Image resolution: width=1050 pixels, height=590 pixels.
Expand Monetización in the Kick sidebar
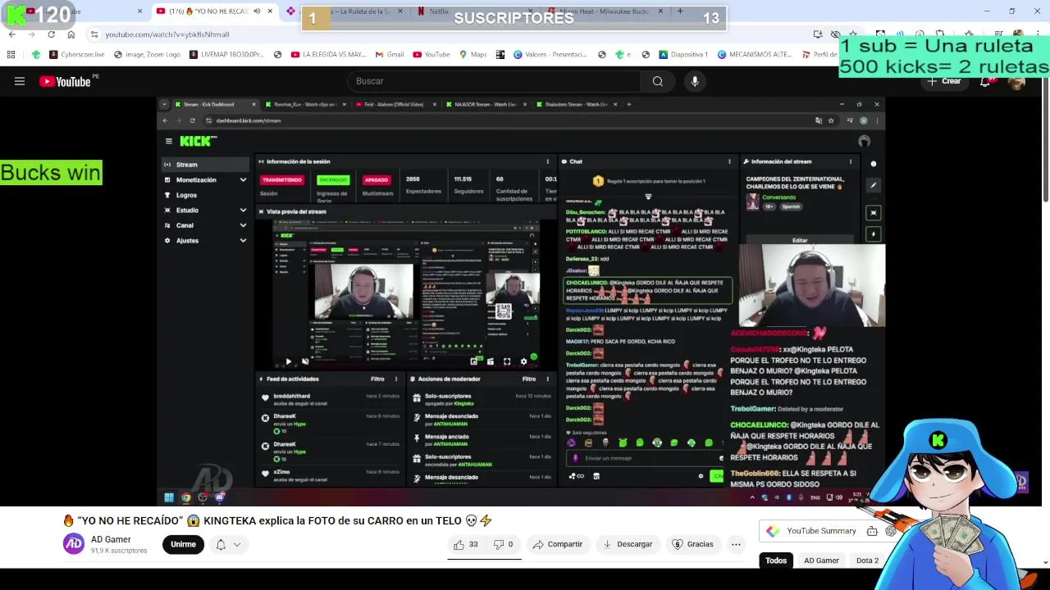[205, 179]
